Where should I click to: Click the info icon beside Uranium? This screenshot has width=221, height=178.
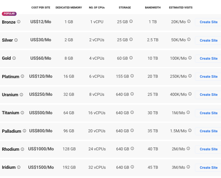(21, 95)
